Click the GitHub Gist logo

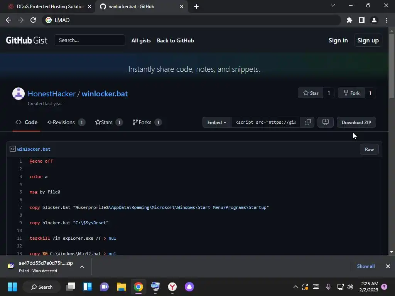coord(27,40)
